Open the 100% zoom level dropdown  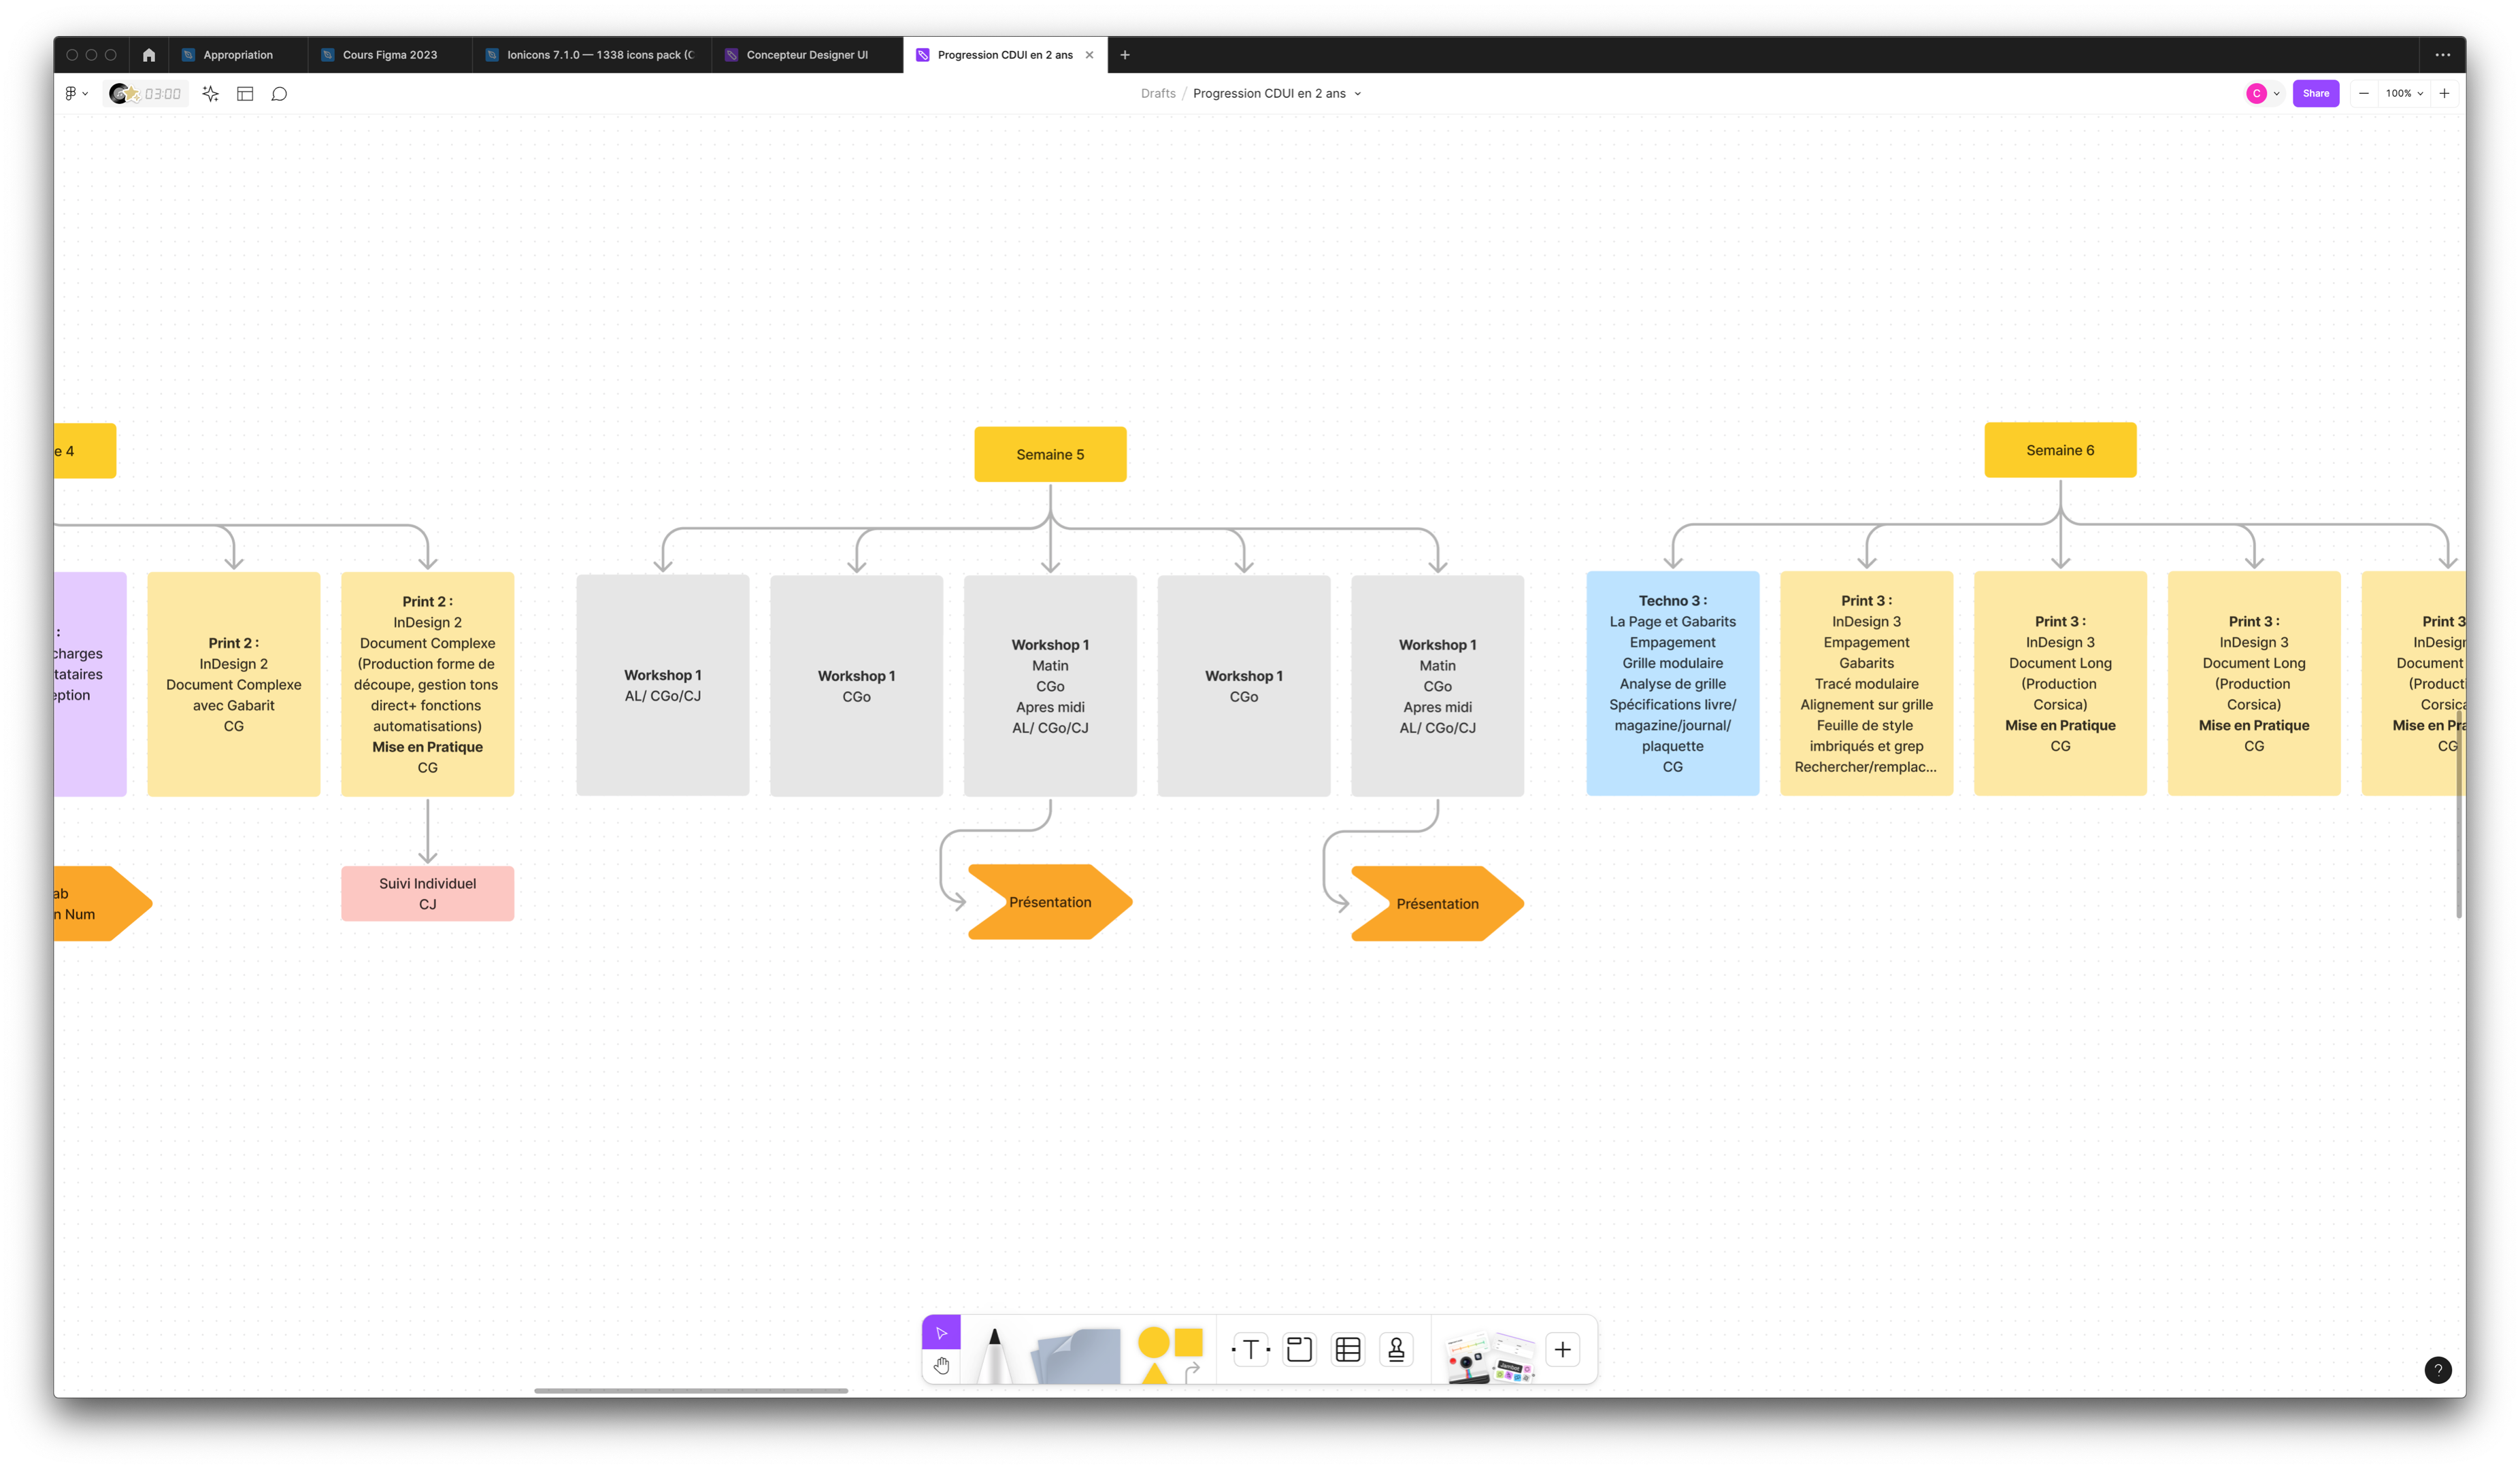pyautogui.click(x=2403, y=94)
